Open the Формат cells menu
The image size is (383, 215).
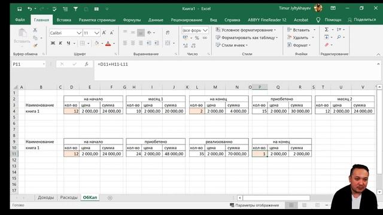coord(299,45)
